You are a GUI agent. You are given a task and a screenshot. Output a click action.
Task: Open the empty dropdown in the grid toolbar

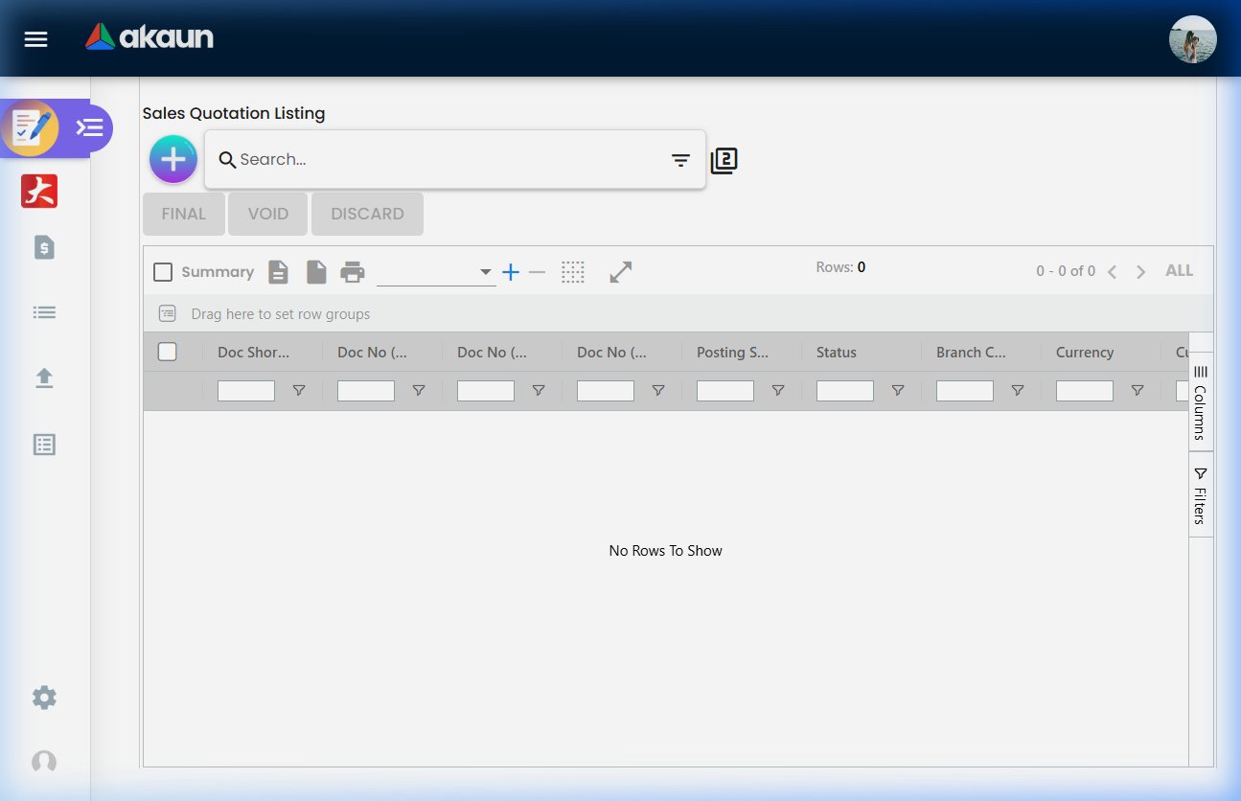click(436, 271)
